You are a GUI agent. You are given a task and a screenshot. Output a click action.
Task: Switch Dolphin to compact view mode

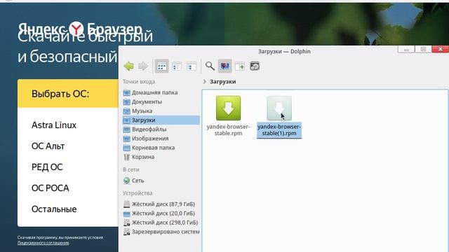(x=177, y=66)
